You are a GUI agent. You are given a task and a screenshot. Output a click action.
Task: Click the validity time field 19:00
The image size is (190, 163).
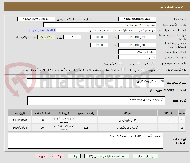click(99, 45)
